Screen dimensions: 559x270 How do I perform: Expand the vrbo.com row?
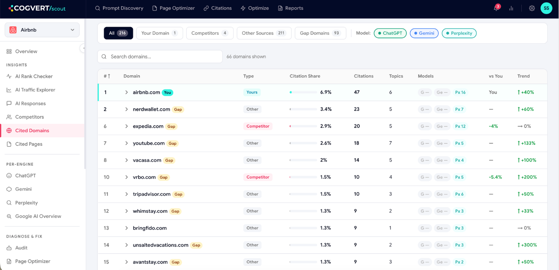127,177
